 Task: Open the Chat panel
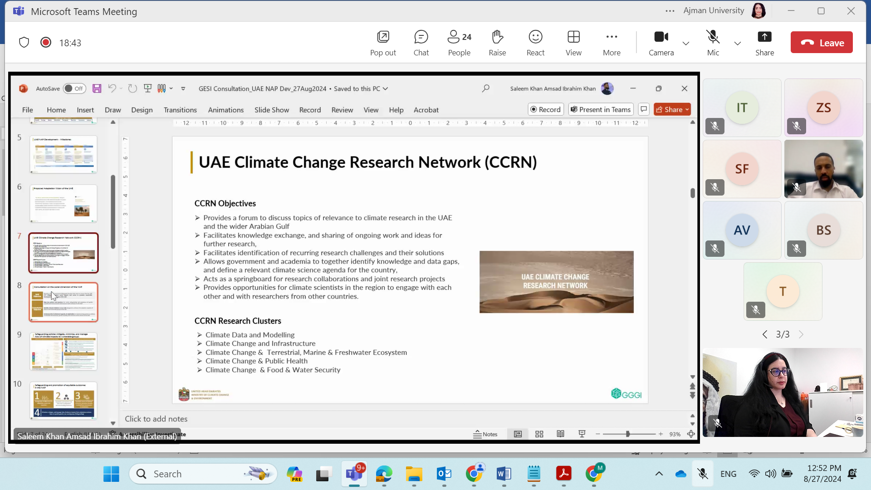(421, 43)
